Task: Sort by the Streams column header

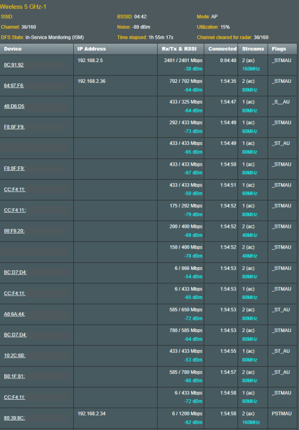Action: pyautogui.click(x=253, y=49)
